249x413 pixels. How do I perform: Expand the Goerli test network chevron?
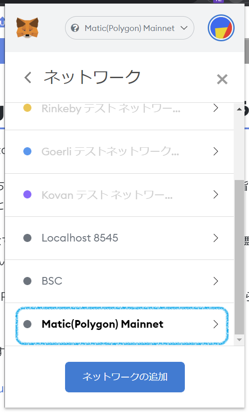coord(215,151)
